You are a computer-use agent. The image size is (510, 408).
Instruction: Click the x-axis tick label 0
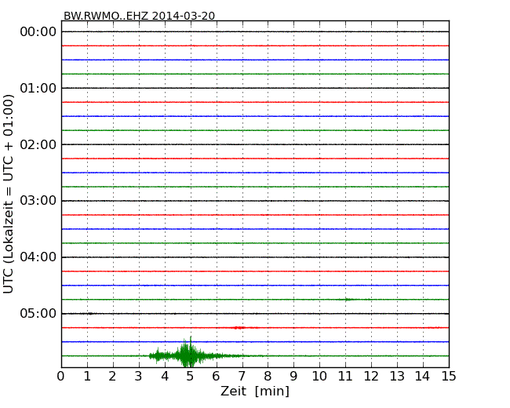(x=61, y=377)
